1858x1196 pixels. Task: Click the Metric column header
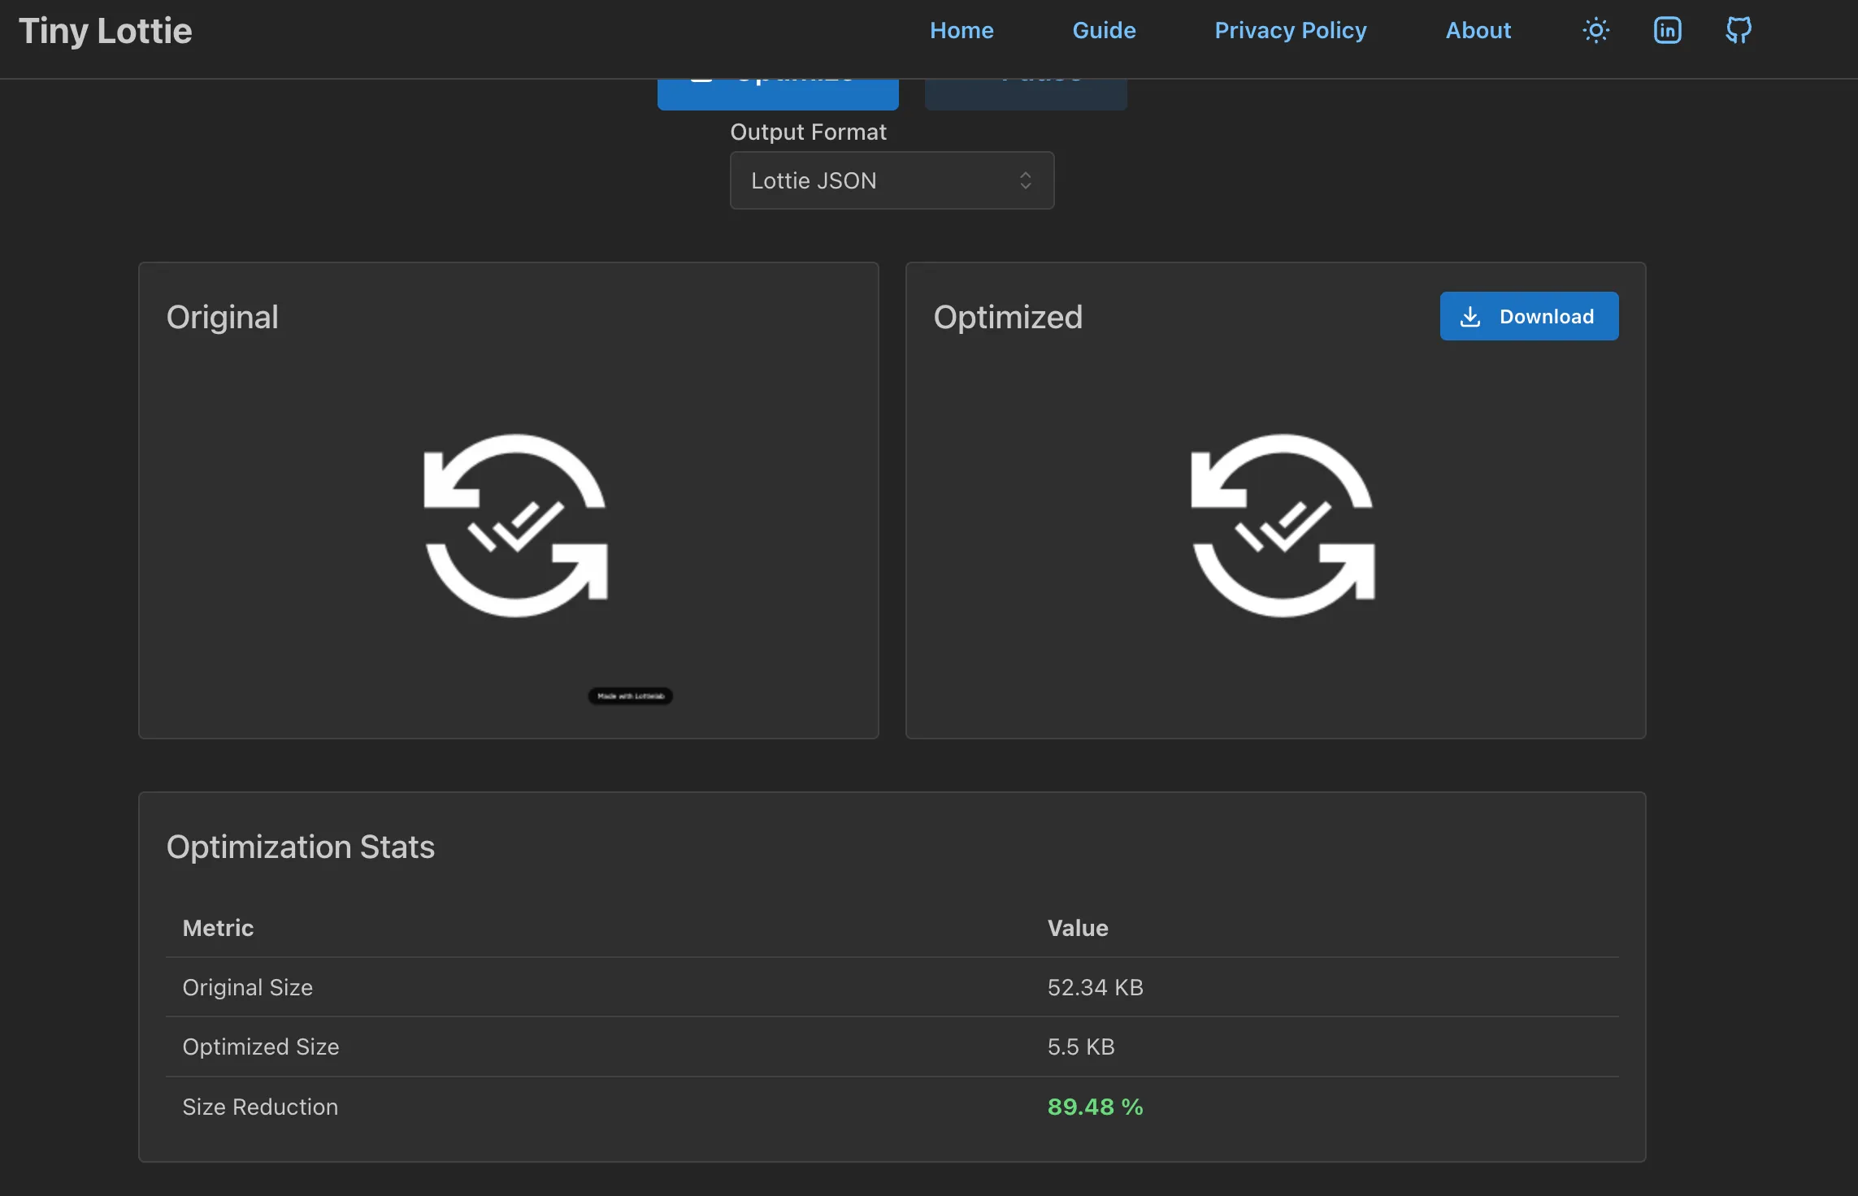tap(218, 928)
